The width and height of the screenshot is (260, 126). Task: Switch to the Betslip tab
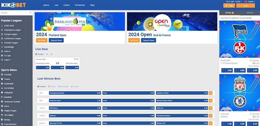point(229,13)
